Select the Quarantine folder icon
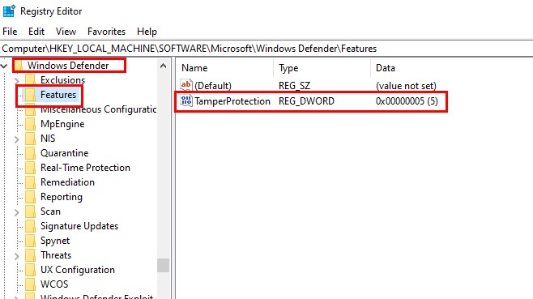 tap(30, 153)
